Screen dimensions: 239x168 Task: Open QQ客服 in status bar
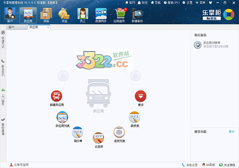[208, 165]
